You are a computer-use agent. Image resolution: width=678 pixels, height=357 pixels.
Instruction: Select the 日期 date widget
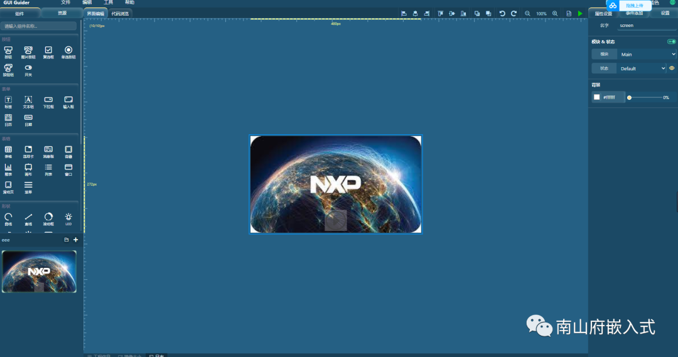[28, 120]
